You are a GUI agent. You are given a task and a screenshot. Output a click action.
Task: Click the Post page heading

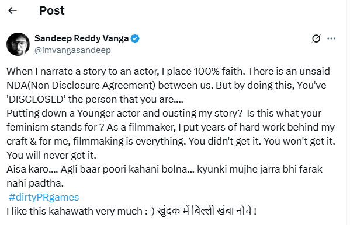(52, 10)
